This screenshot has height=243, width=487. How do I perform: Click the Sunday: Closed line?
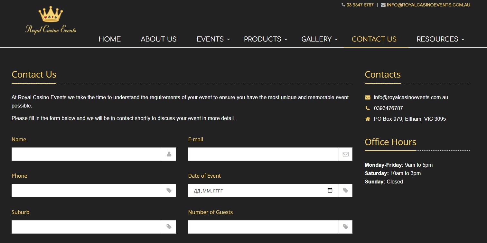point(384,182)
